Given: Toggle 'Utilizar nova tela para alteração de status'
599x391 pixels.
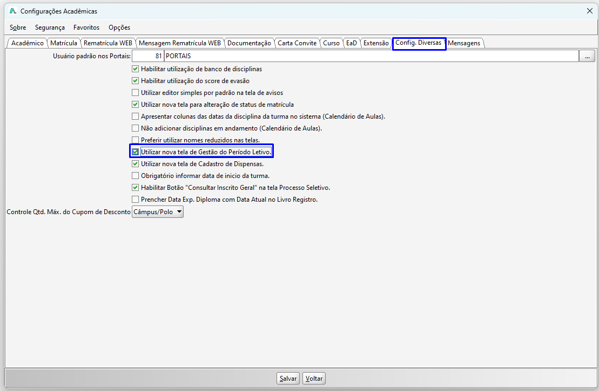Looking at the screenshot, I should tap(135, 105).
